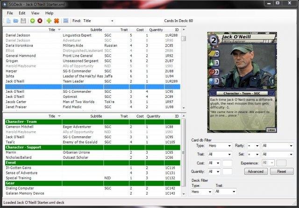Select Jack O'Neill Optimist row

coord(93,97)
